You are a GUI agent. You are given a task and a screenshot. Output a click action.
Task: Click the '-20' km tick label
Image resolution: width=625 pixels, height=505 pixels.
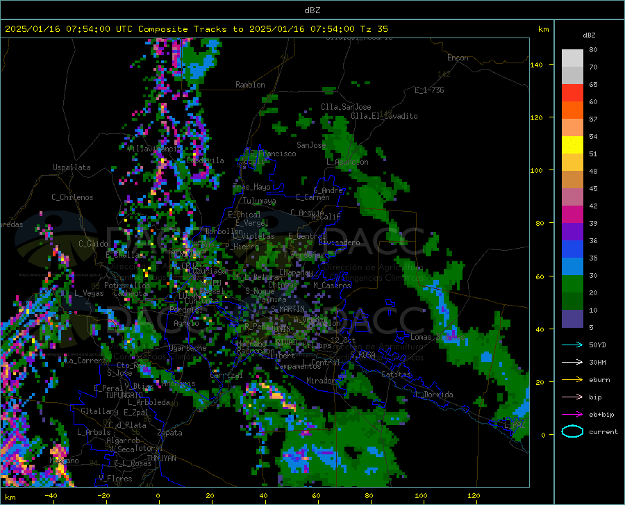103,495
